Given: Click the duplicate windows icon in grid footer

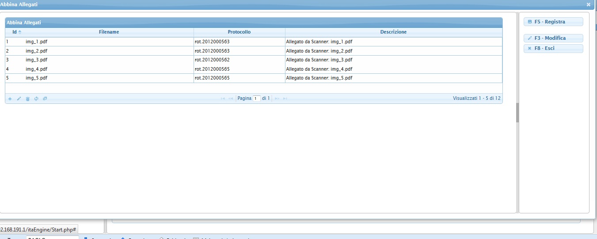Looking at the screenshot, I should pos(45,99).
